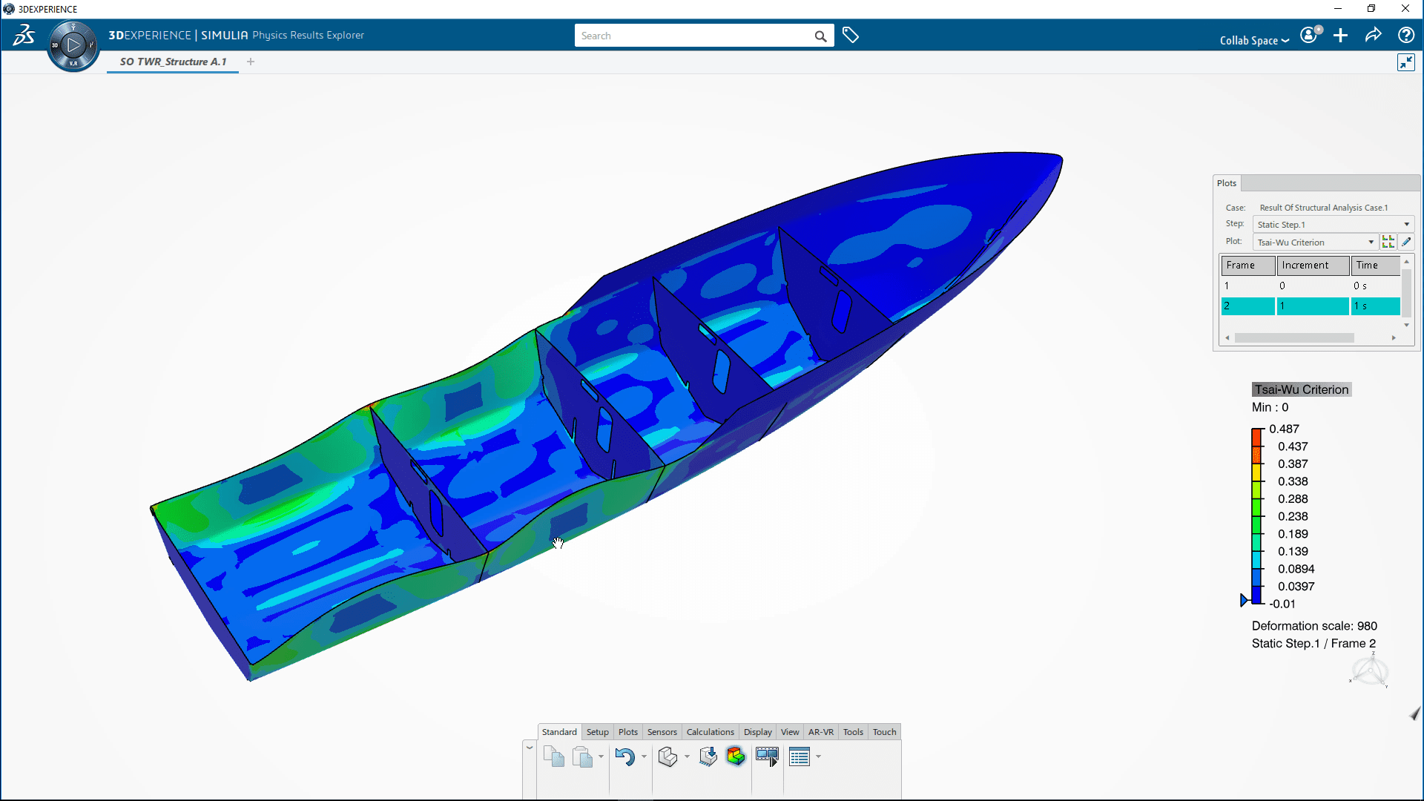Click the contour plot display icon
This screenshot has width=1424, height=801.
[x=735, y=756]
